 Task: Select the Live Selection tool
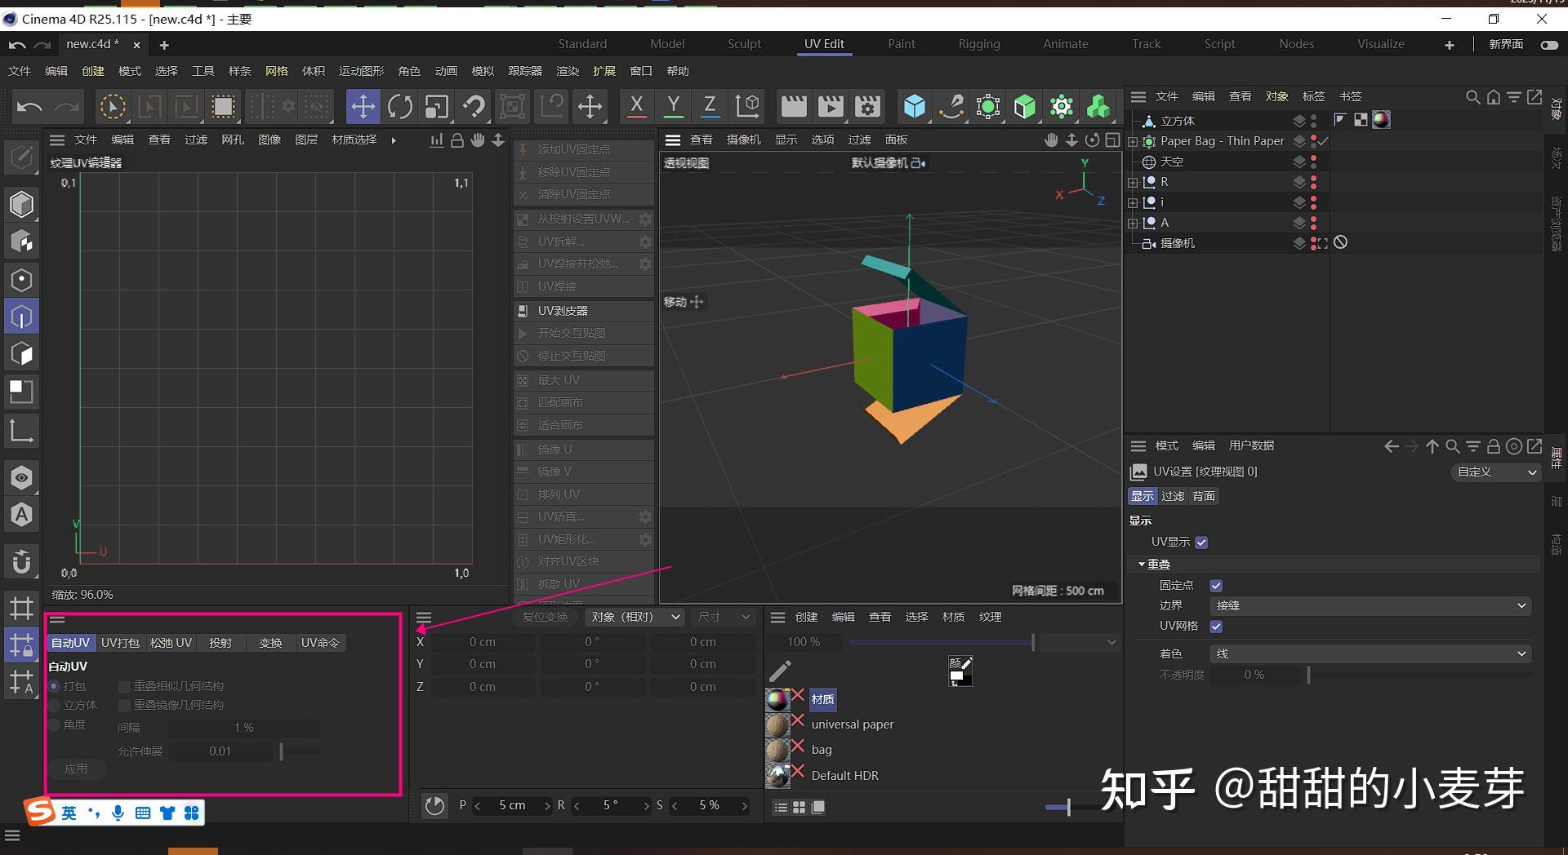pyautogui.click(x=113, y=106)
